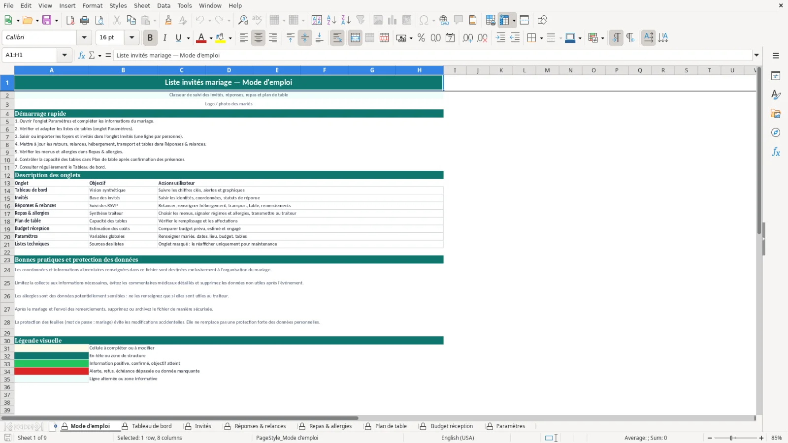Image resolution: width=788 pixels, height=443 pixels.
Task: Clone formatting paintbrush icon
Action: pyautogui.click(x=168, y=20)
